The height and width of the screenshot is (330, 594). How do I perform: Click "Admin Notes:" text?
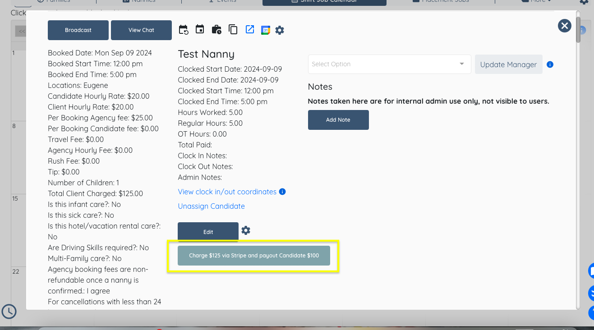[200, 177]
